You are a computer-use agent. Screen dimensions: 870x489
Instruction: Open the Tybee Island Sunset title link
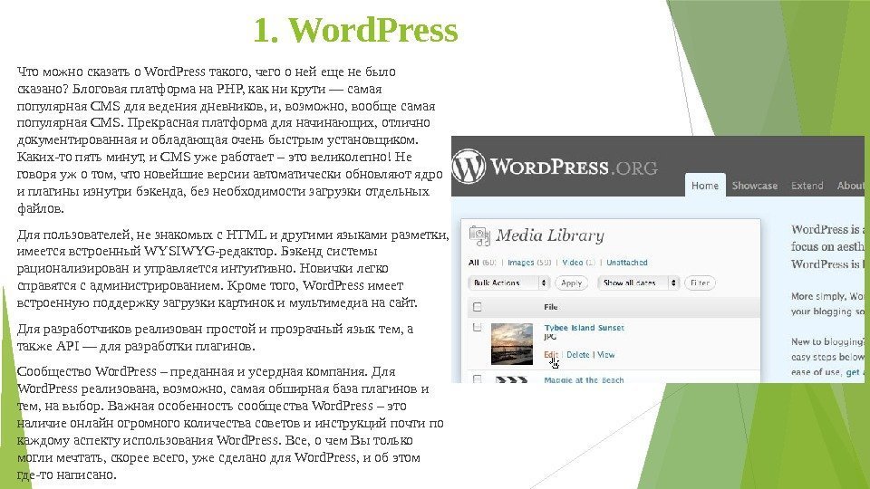(584, 328)
